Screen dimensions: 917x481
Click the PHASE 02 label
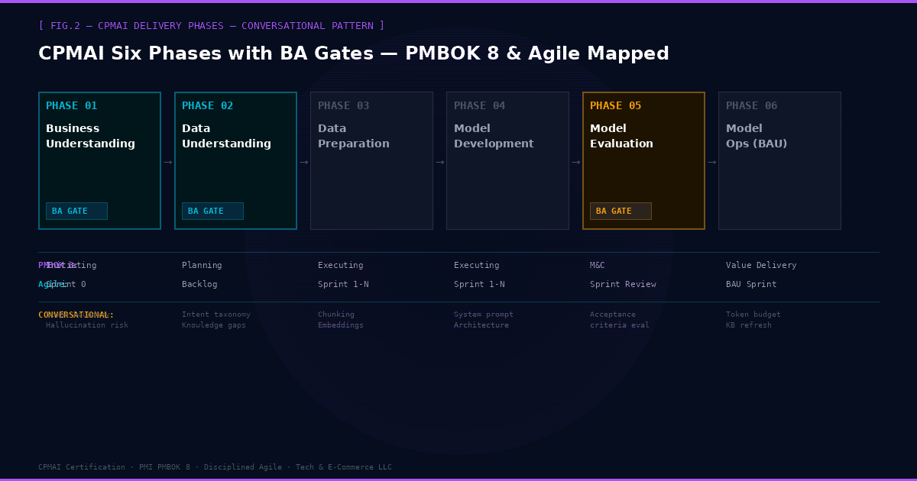(208, 106)
